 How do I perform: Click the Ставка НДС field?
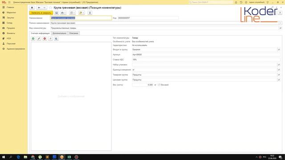(206, 60)
